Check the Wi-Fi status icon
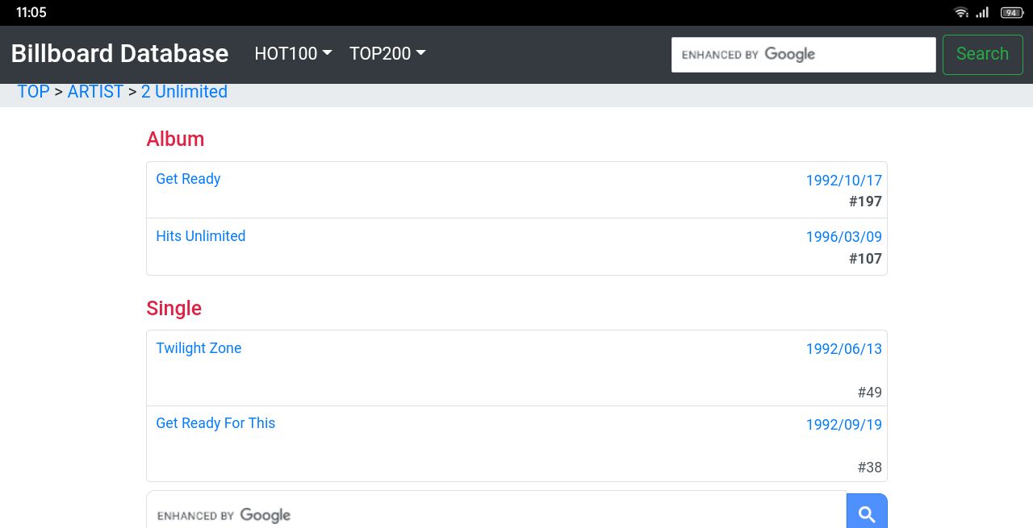1033x528 pixels. (960, 12)
